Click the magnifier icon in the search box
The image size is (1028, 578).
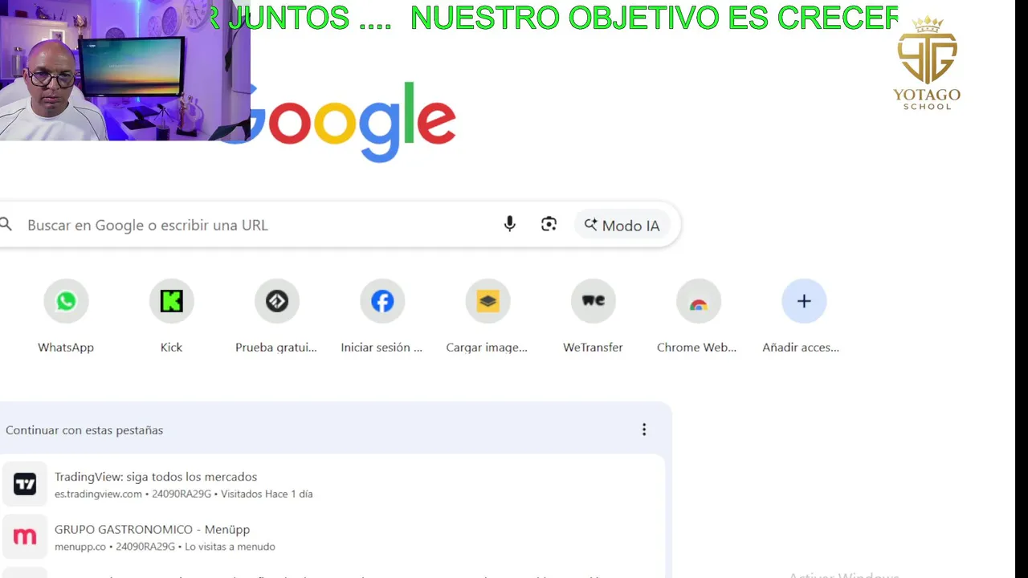tap(6, 225)
